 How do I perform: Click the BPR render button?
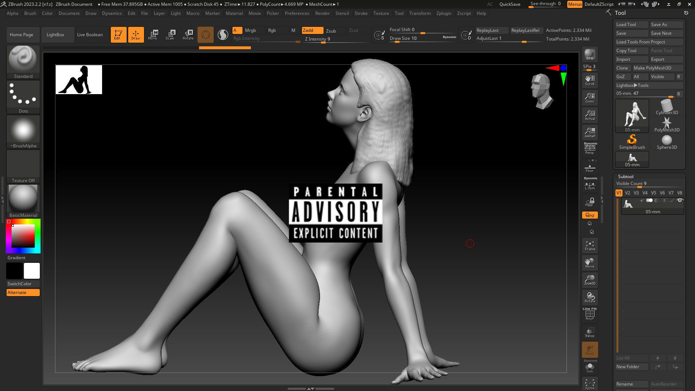tap(590, 54)
